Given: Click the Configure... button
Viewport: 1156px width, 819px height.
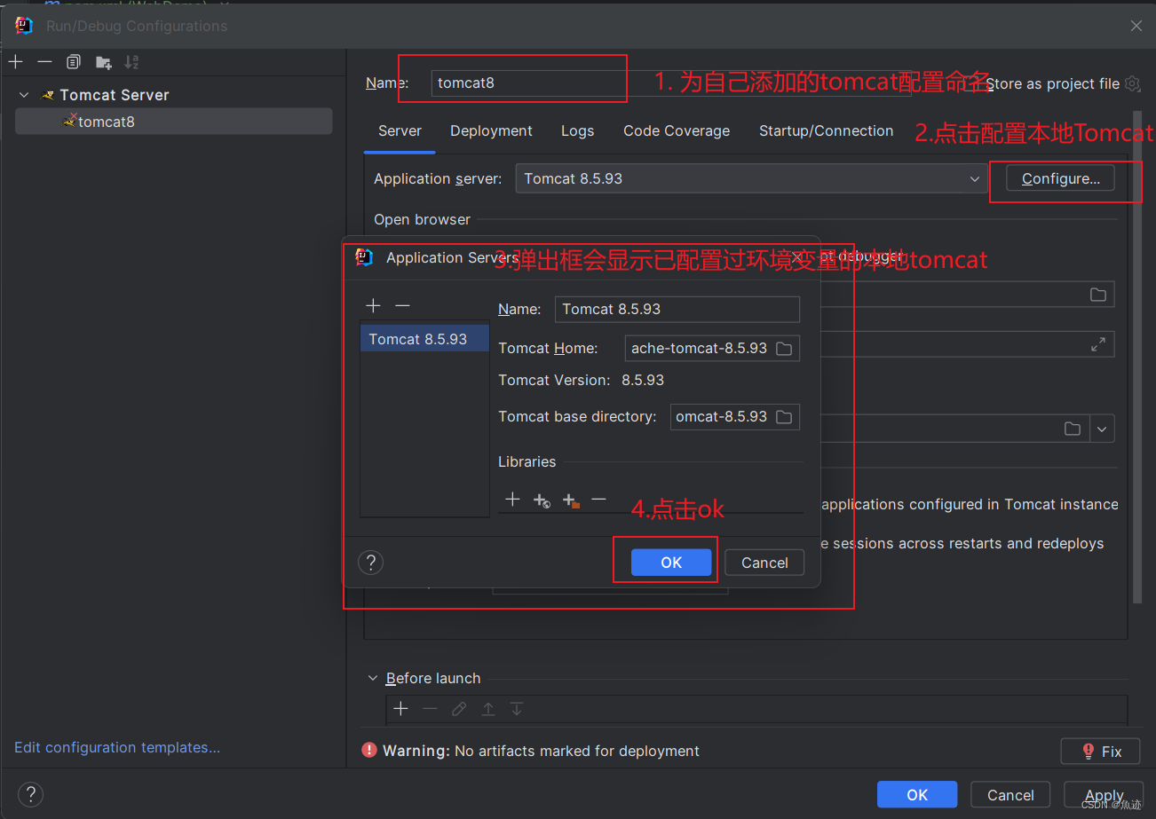Looking at the screenshot, I should coord(1061,178).
